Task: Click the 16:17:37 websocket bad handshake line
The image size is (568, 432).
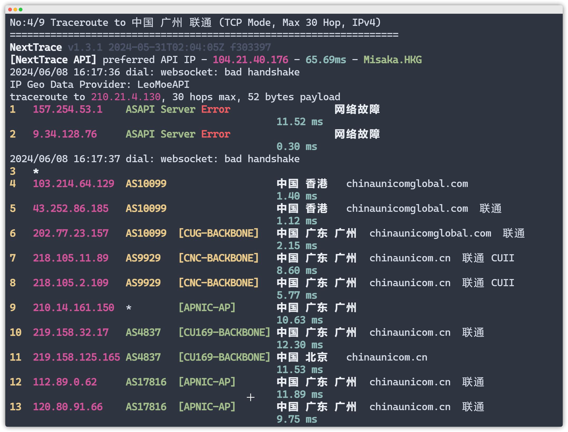Action: 155,159
